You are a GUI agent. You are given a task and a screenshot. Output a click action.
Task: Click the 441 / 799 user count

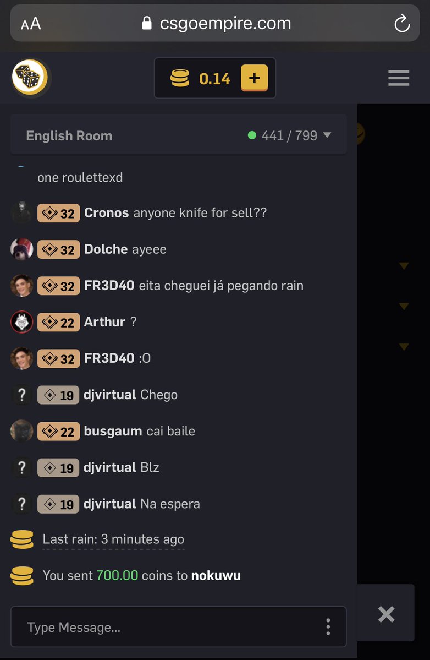289,135
